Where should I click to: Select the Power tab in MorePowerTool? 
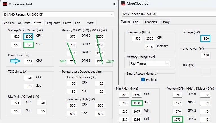point(38,22)
